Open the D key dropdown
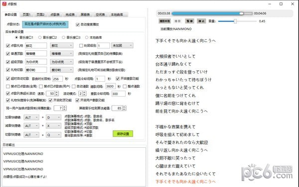This screenshot has width=299, height=187. click(54, 117)
